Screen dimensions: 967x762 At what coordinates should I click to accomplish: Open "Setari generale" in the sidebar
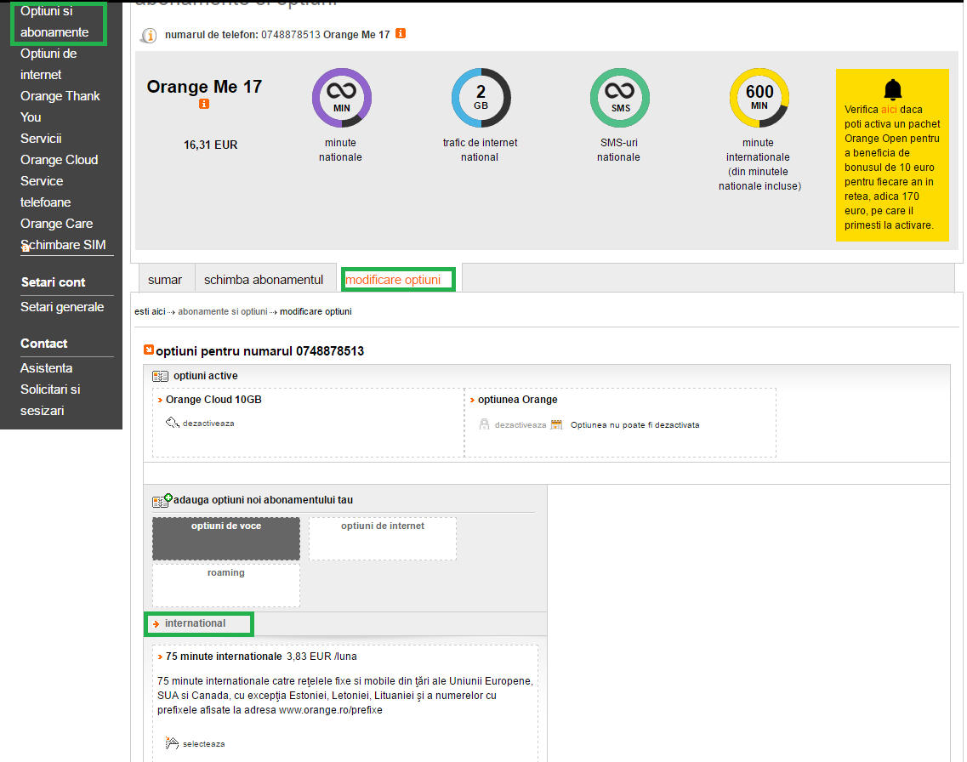62,307
